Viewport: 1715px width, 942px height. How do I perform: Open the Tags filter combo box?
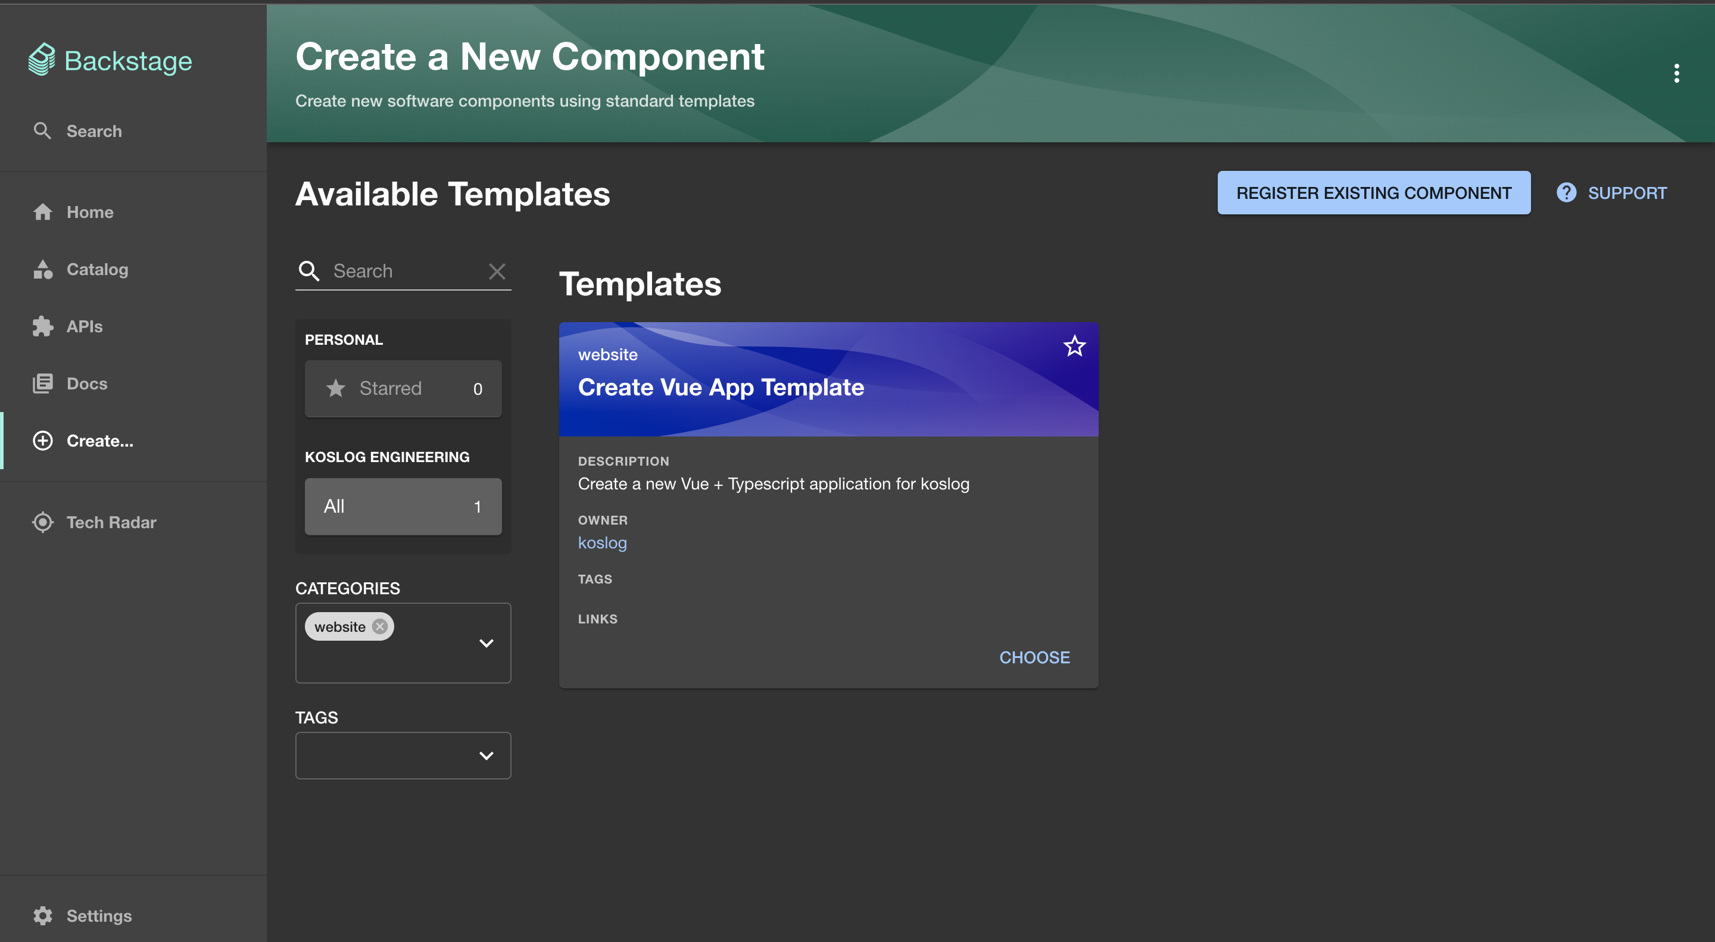[x=403, y=756]
